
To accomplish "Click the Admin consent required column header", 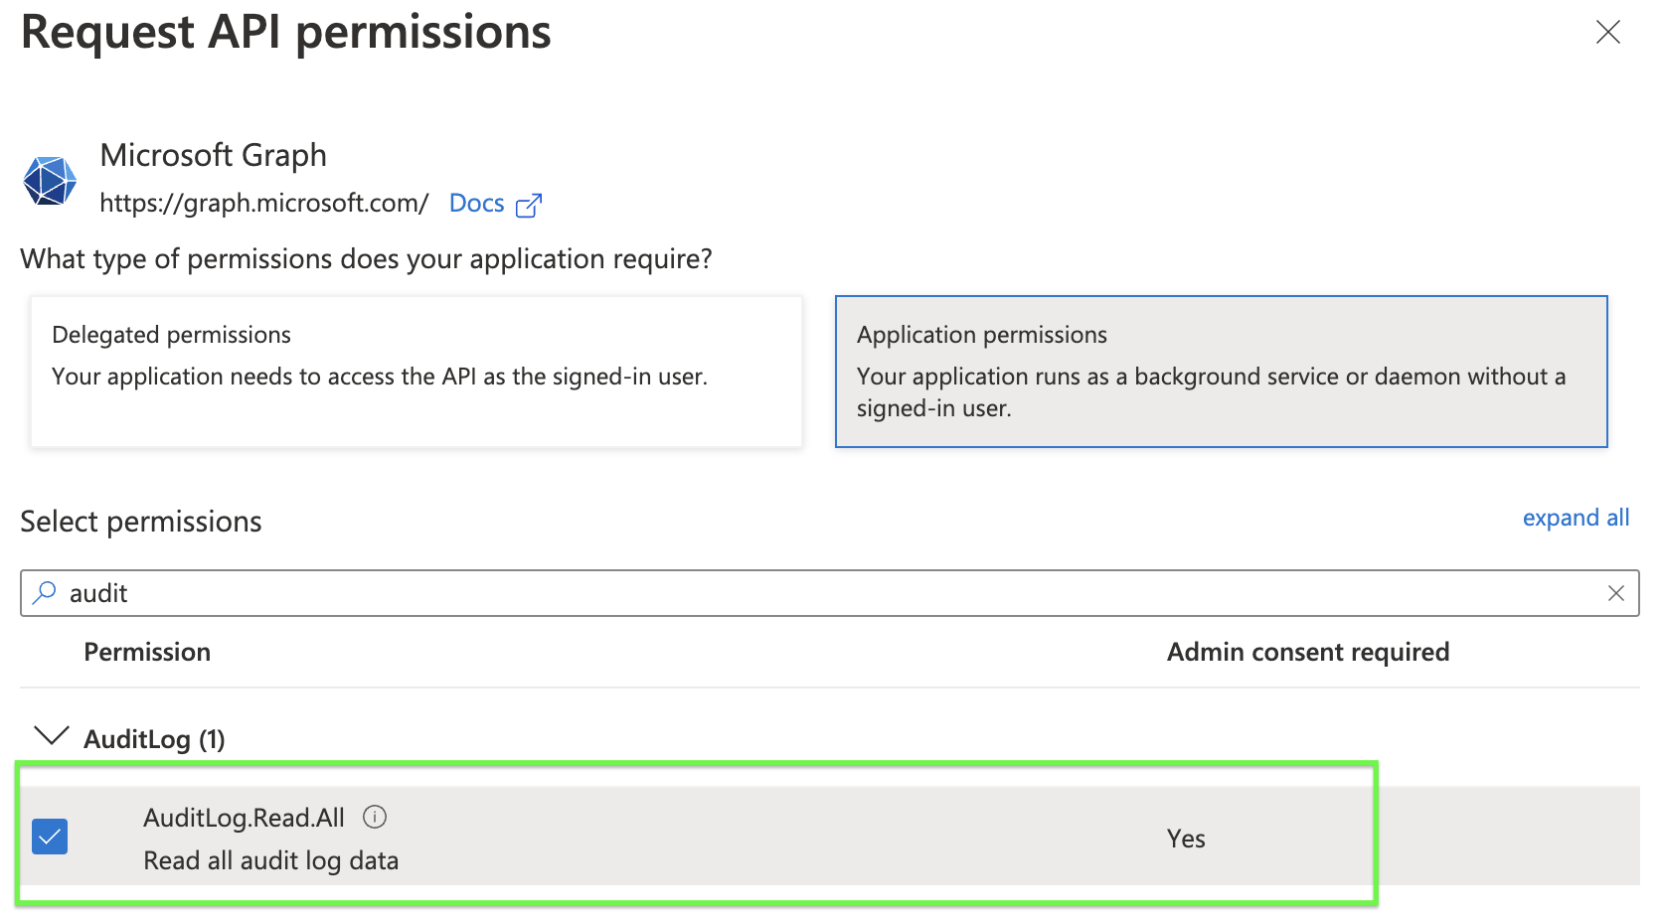I will click(x=1307, y=652).
